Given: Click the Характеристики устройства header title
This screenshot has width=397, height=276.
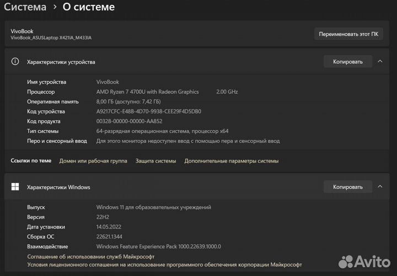Looking at the screenshot, I should [61, 62].
